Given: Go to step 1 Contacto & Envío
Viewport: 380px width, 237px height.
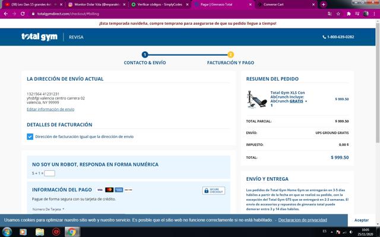Looking at the screenshot, I should (x=145, y=55).
